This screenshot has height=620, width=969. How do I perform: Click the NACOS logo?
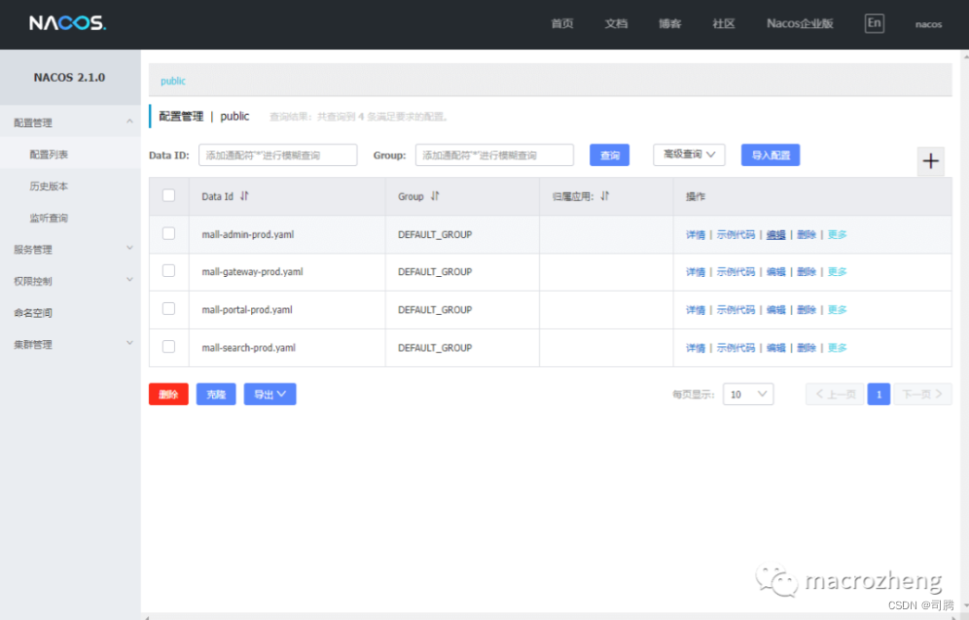tap(67, 23)
